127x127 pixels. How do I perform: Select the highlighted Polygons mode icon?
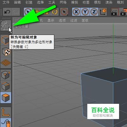click(x=6, y=97)
